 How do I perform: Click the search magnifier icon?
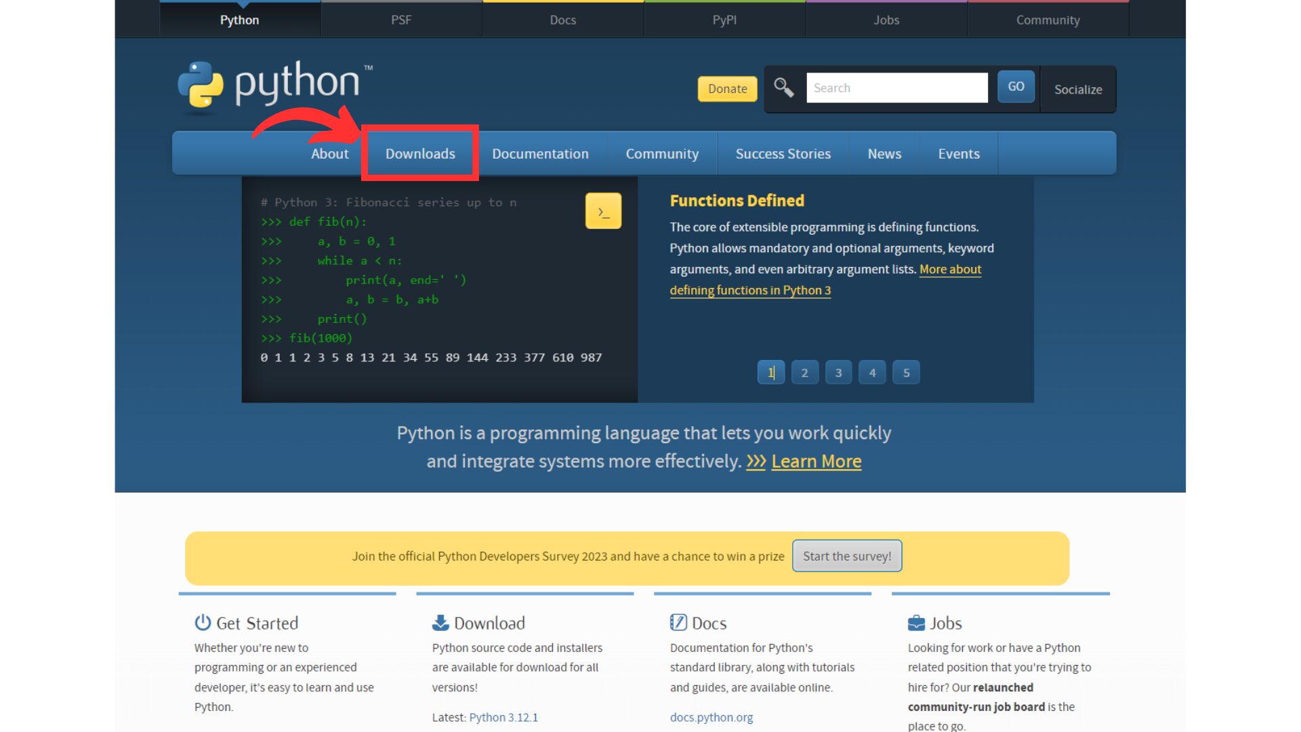pos(784,87)
